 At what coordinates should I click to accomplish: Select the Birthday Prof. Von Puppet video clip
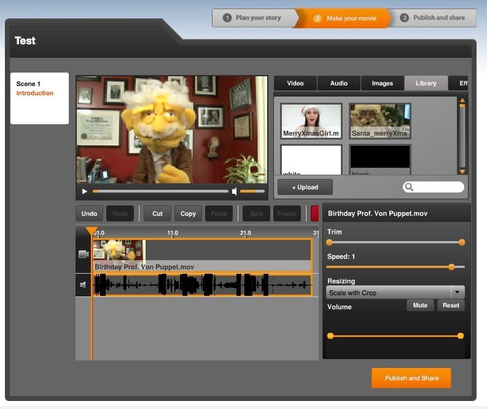[202, 255]
